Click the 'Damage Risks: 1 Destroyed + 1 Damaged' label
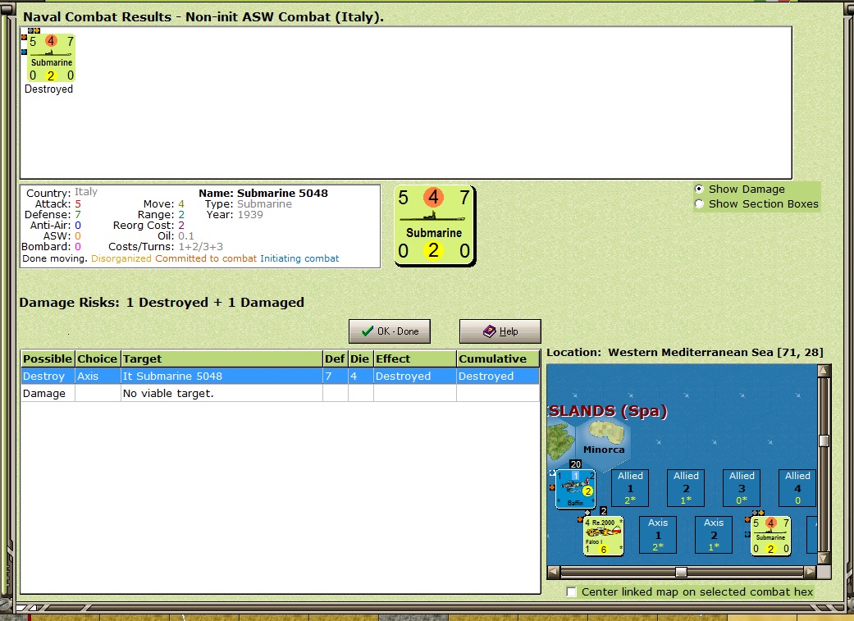854x621 pixels. (162, 303)
